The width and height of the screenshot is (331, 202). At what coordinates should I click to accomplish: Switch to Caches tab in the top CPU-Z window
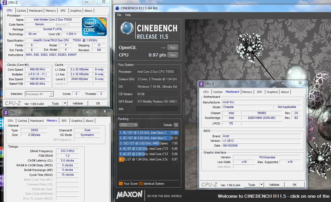coord(21,11)
